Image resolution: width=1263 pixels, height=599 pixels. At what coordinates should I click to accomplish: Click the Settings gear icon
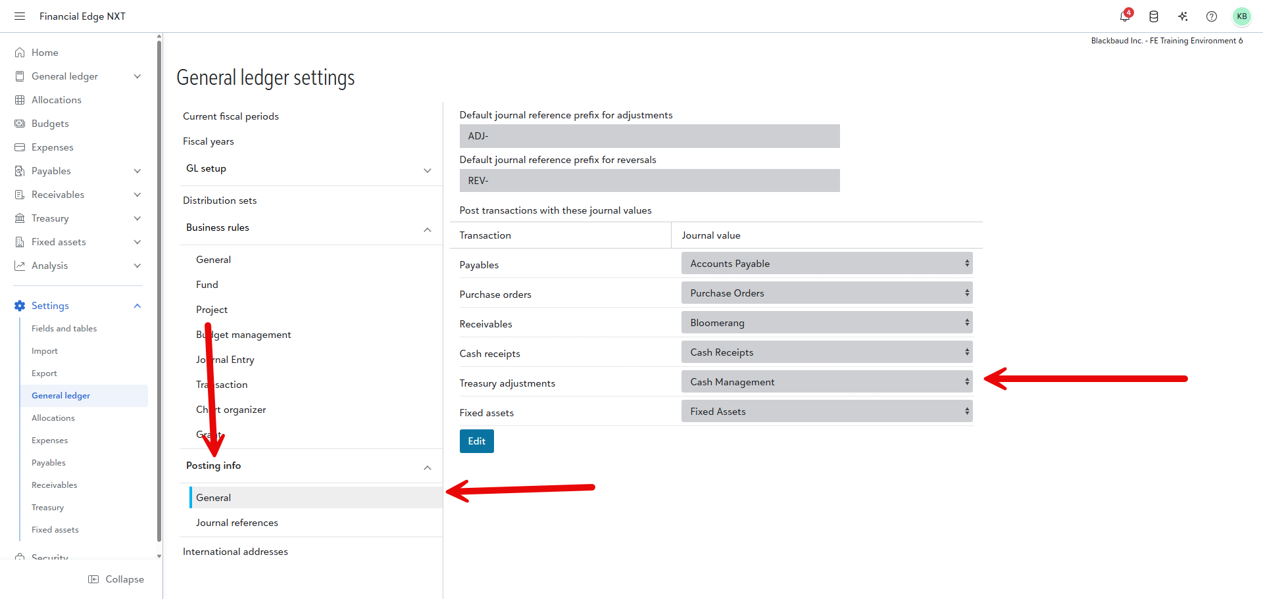click(20, 306)
